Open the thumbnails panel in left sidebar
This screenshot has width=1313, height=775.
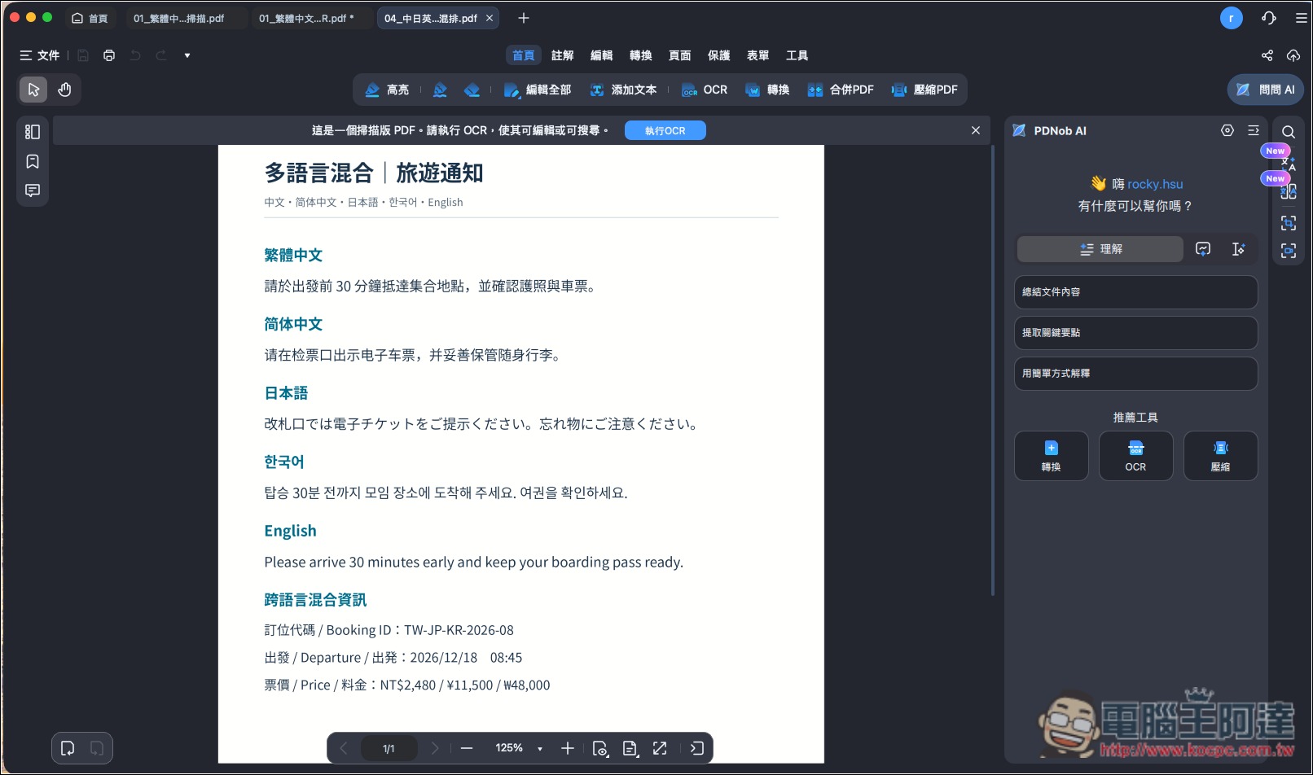pyautogui.click(x=33, y=132)
